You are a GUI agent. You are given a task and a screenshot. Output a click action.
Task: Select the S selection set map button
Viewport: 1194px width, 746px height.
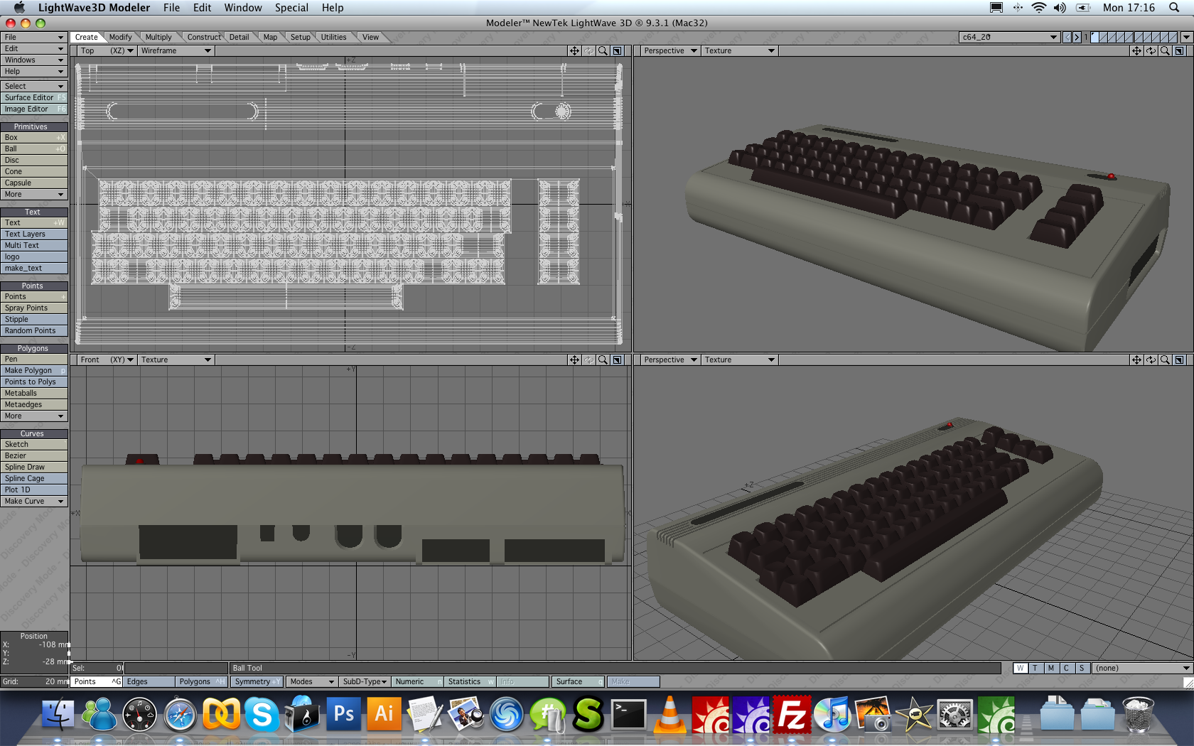point(1082,668)
